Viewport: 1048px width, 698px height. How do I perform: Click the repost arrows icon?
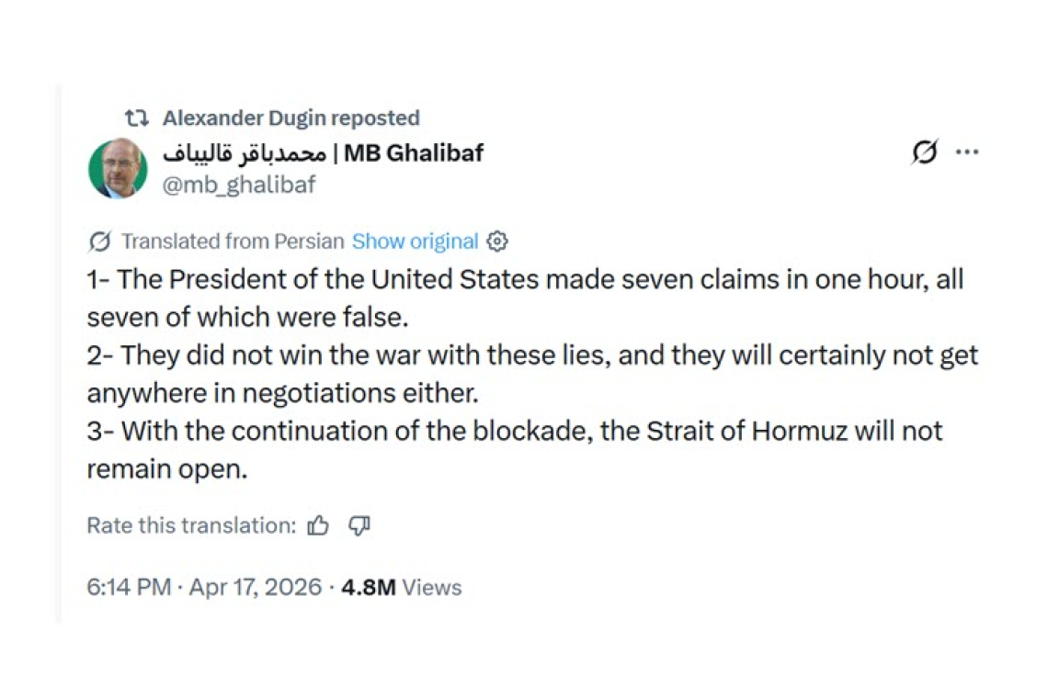[x=136, y=118]
